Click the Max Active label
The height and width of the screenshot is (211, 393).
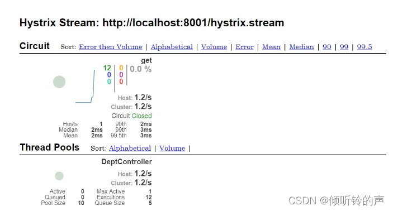111,191
